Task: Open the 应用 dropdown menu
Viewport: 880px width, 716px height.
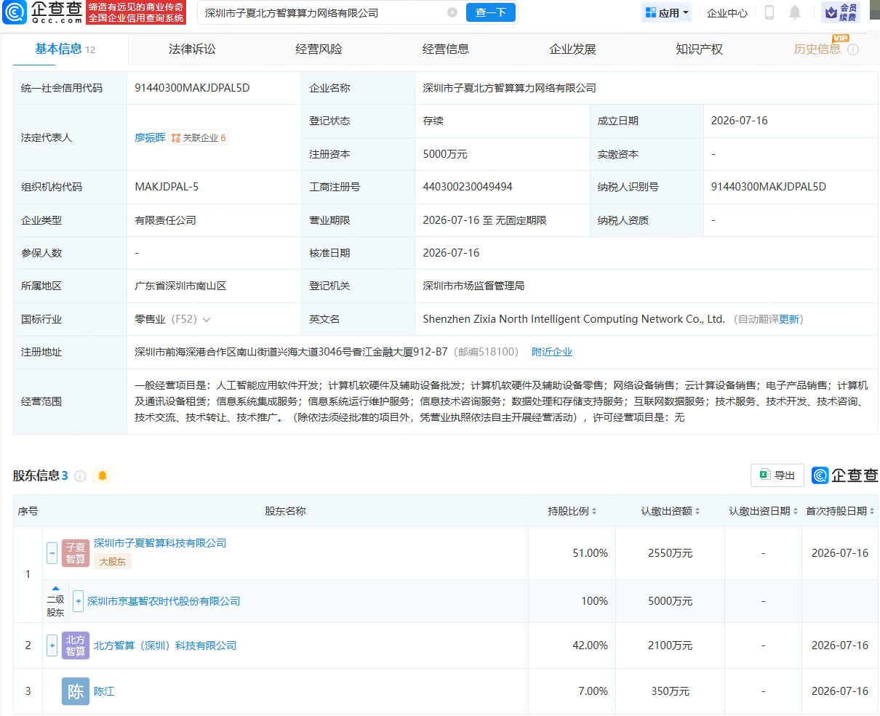Action: click(667, 12)
